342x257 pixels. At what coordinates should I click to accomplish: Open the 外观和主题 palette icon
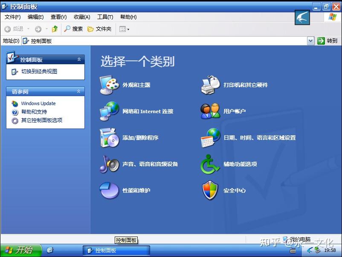pyautogui.click(x=109, y=85)
